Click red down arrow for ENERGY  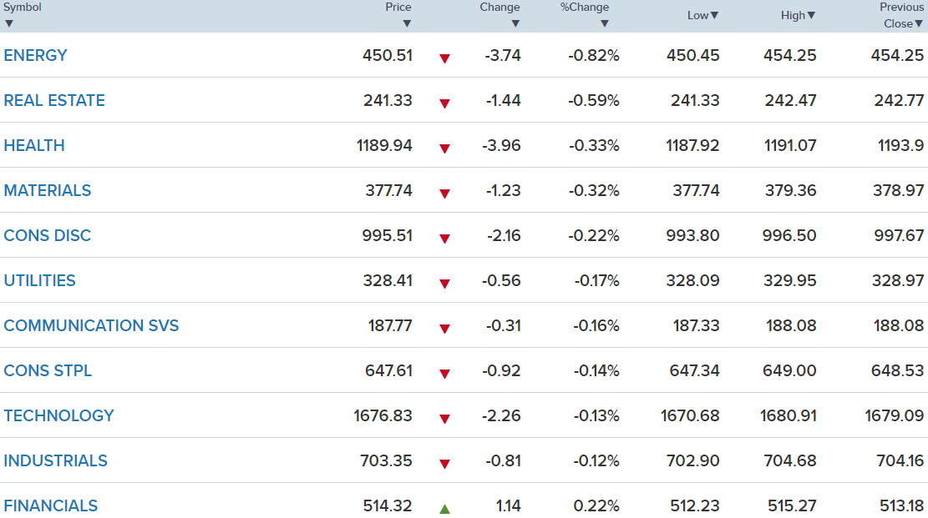coord(444,58)
